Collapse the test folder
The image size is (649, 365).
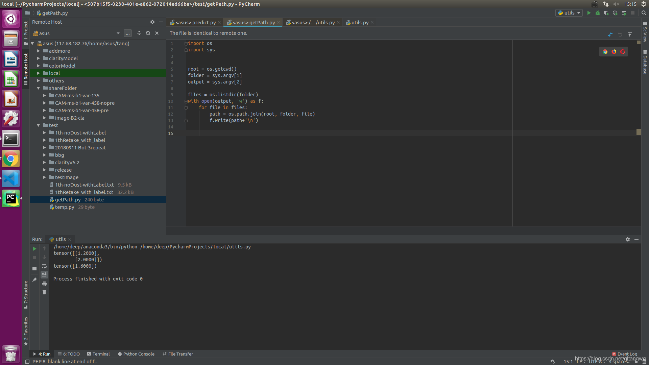38,125
